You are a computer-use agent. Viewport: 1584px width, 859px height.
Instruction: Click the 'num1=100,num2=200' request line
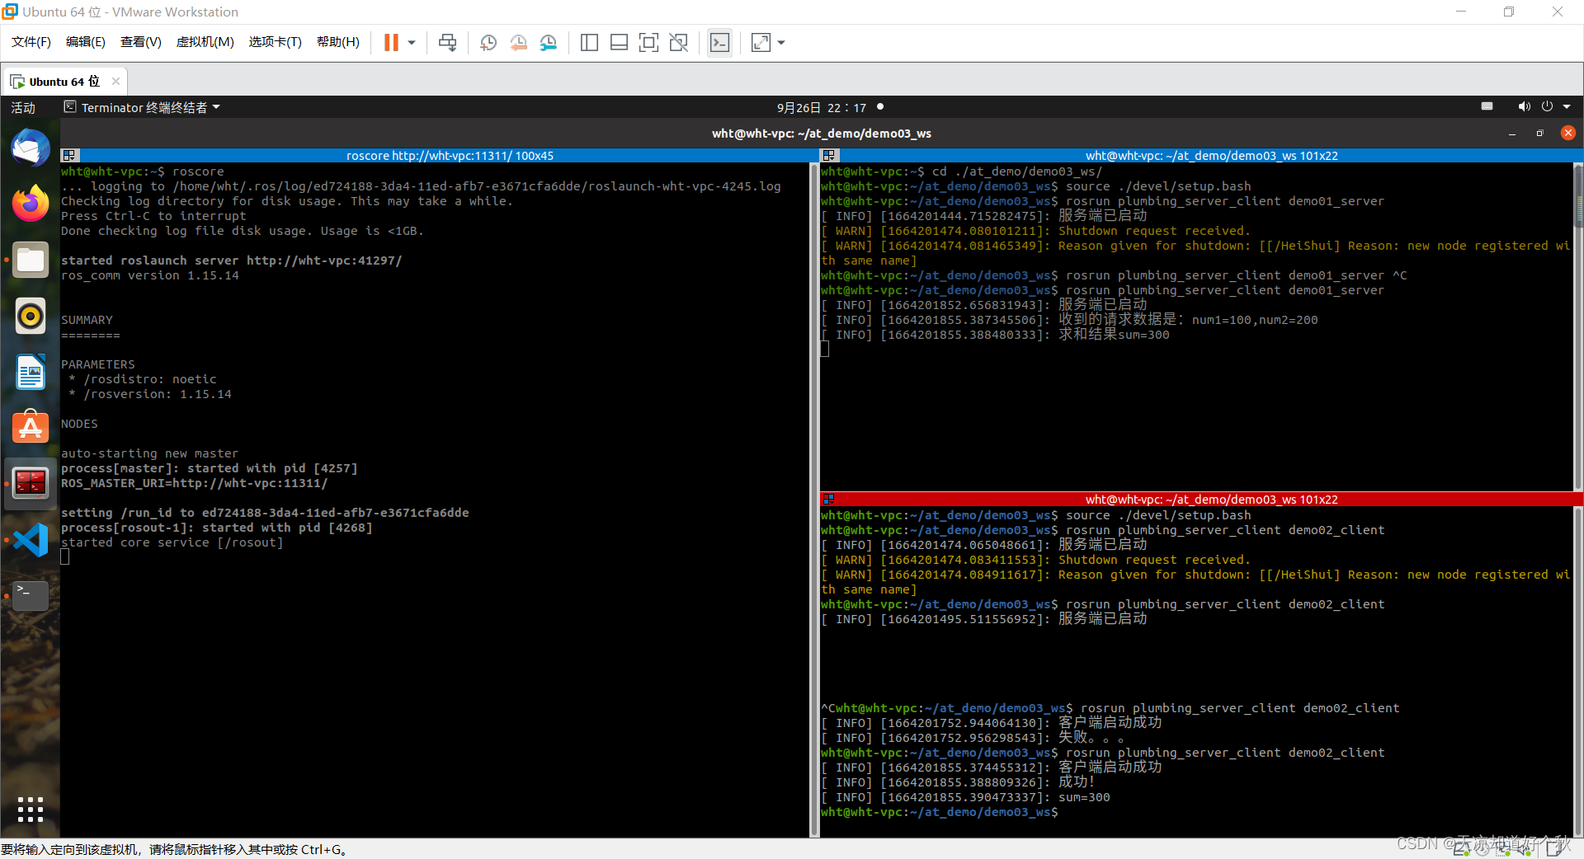point(1069,320)
